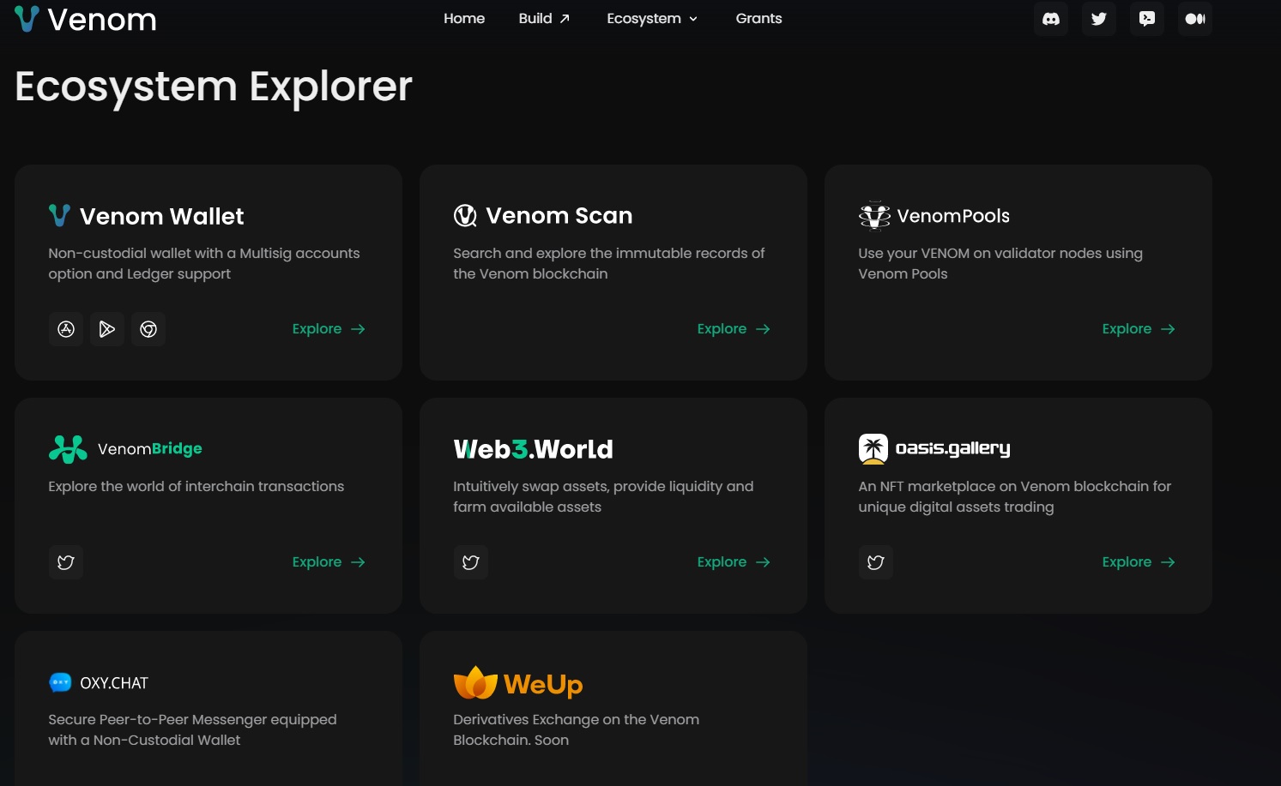Explore Web3.World
Viewport: 1281px width, 786px height.
(734, 562)
